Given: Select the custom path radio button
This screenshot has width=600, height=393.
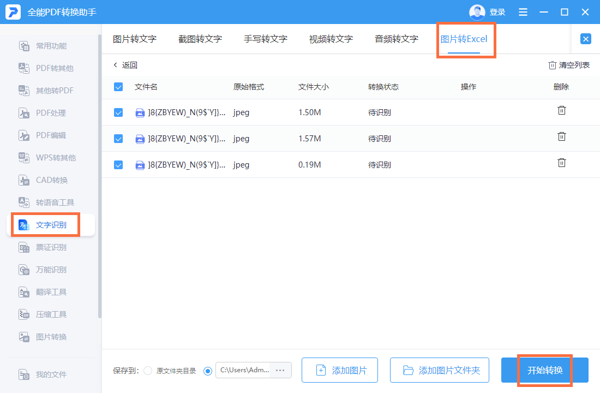Looking at the screenshot, I should coord(208,371).
